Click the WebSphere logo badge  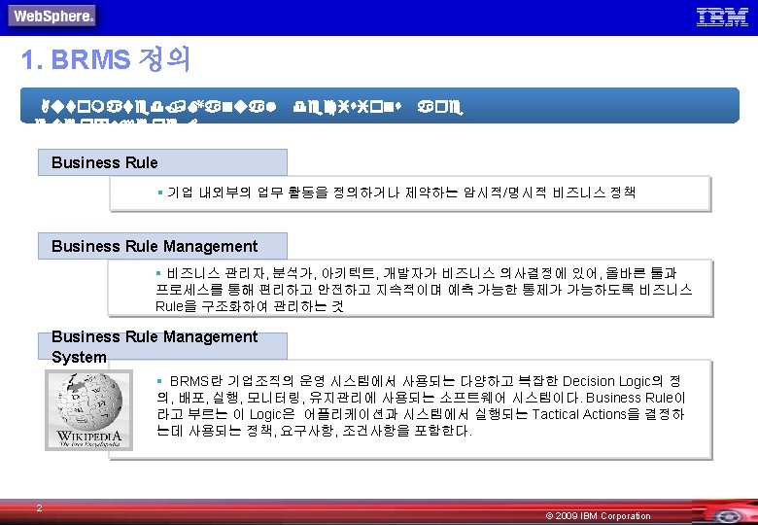pos(52,16)
